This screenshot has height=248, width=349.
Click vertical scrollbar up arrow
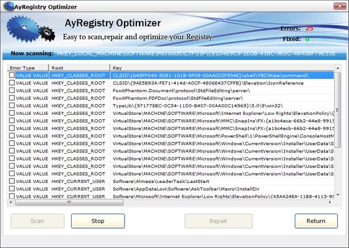click(338, 68)
